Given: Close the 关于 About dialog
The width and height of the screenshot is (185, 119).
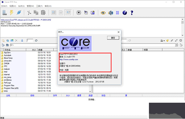Looking at the screenshot, I should (x=119, y=32).
